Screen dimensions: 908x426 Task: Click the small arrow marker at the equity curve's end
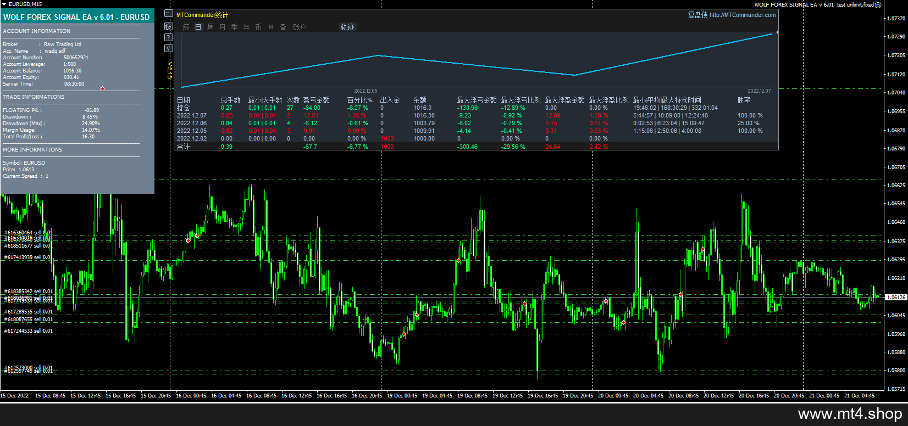[x=777, y=32]
